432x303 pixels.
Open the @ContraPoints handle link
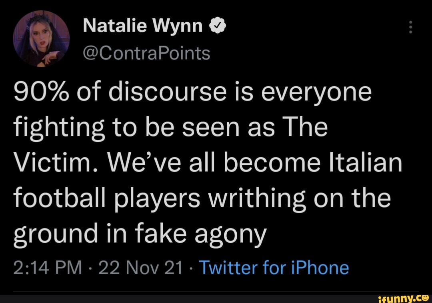tap(146, 53)
